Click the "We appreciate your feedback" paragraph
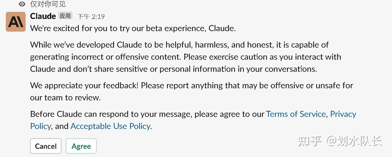 tap(191, 86)
